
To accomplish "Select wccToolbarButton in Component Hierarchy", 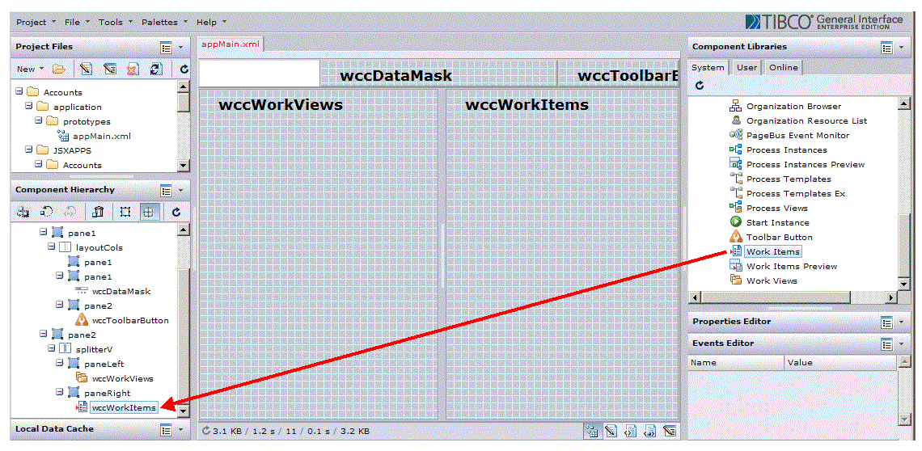I will [x=130, y=320].
